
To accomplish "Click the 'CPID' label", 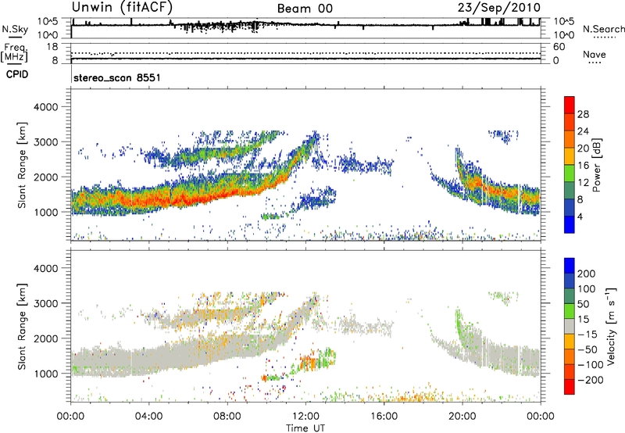I will click(x=17, y=74).
